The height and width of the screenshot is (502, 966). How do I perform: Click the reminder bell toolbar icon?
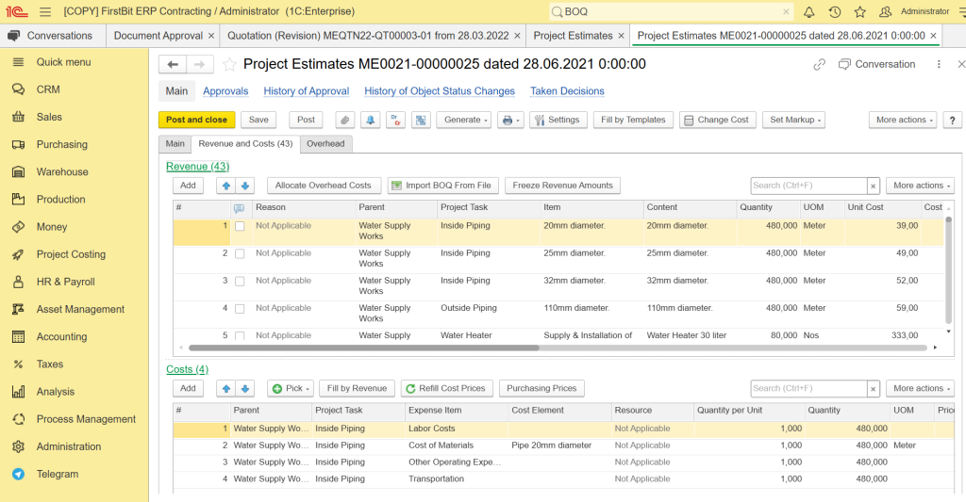(x=370, y=120)
